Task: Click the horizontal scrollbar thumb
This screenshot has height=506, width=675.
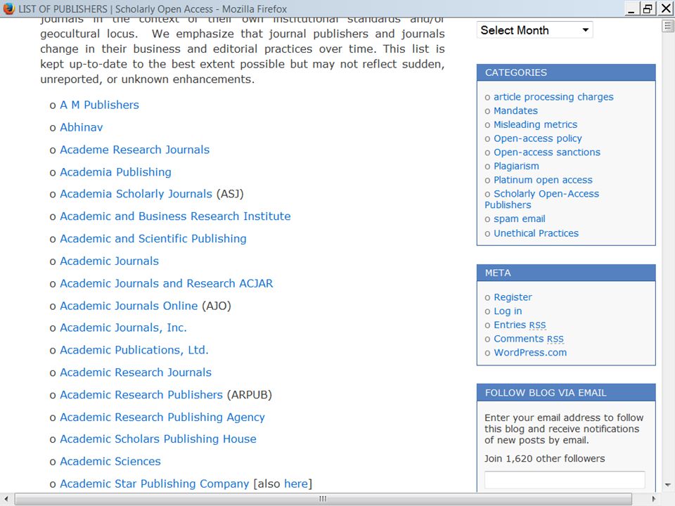Action: pyautogui.click(x=323, y=499)
